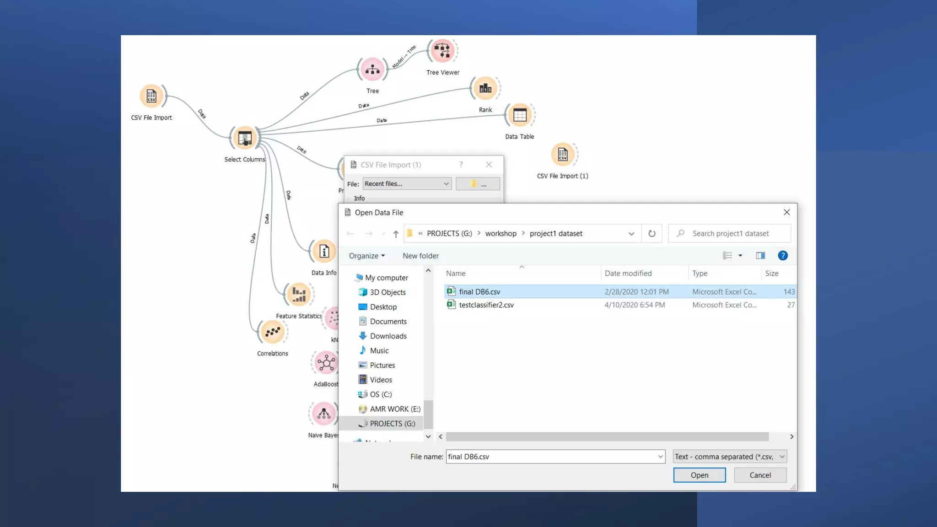The height and width of the screenshot is (527, 937).
Task: Open the Data Info widget
Action: click(323, 252)
